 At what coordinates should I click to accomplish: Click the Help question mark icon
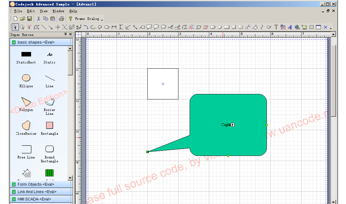[x=70, y=19]
